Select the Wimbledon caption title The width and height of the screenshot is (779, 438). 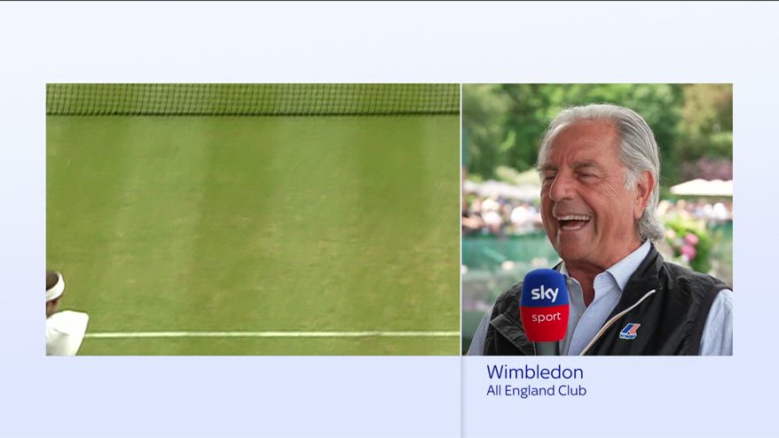point(535,372)
